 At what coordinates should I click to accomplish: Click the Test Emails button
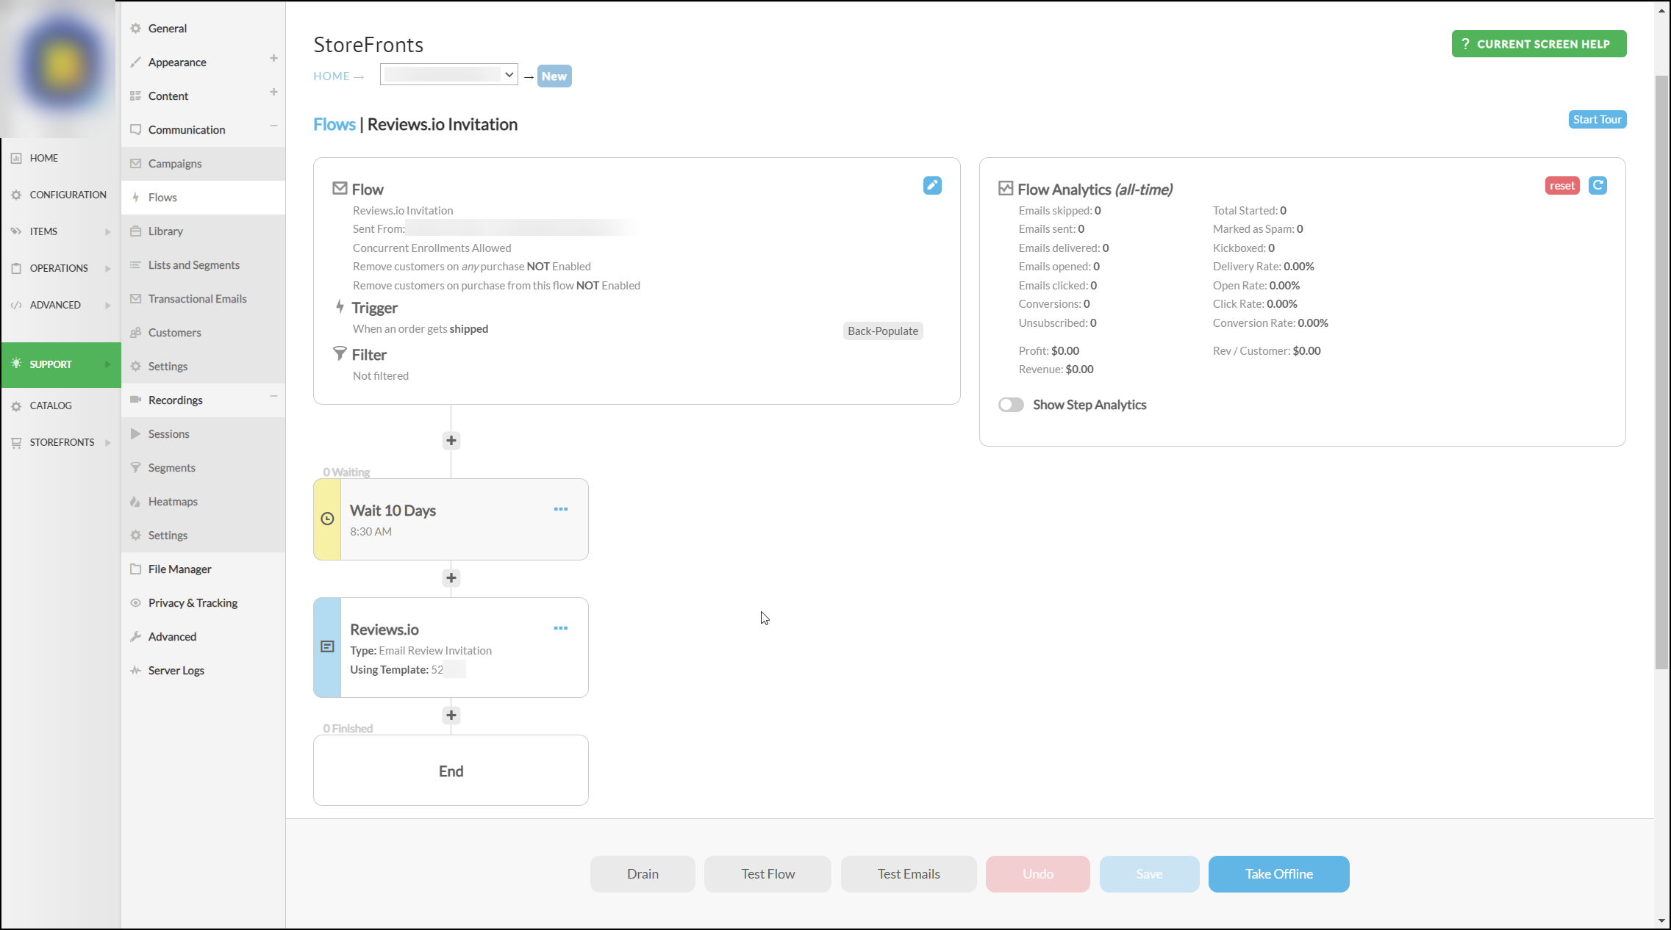coord(909,874)
